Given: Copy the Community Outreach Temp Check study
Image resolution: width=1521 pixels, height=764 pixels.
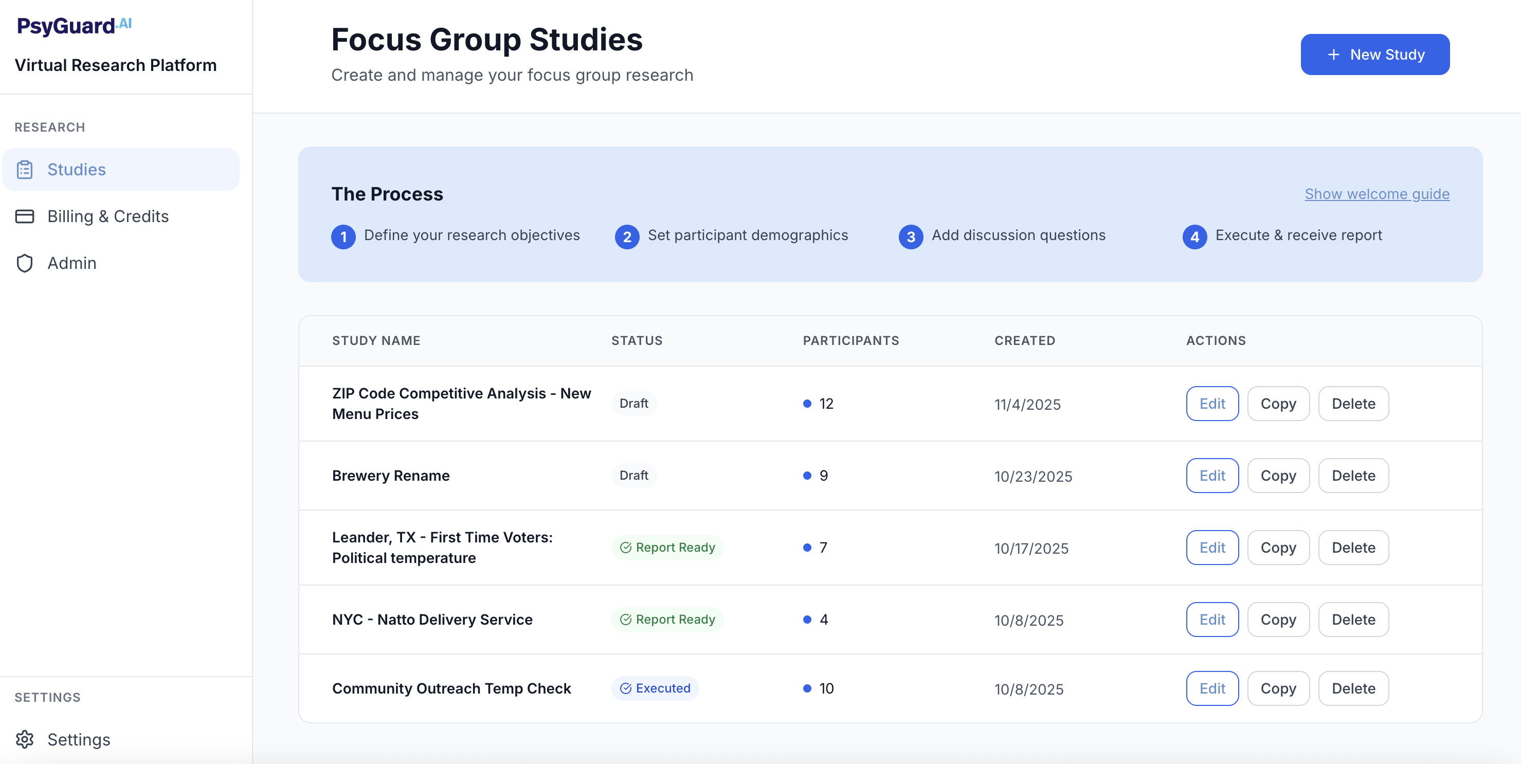Looking at the screenshot, I should pos(1278,688).
